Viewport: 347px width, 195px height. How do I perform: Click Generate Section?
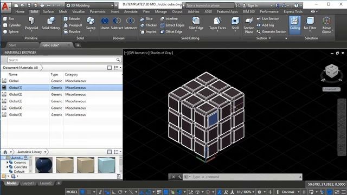click(x=272, y=31)
